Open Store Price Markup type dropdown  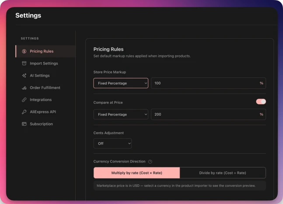[x=121, y=83]
